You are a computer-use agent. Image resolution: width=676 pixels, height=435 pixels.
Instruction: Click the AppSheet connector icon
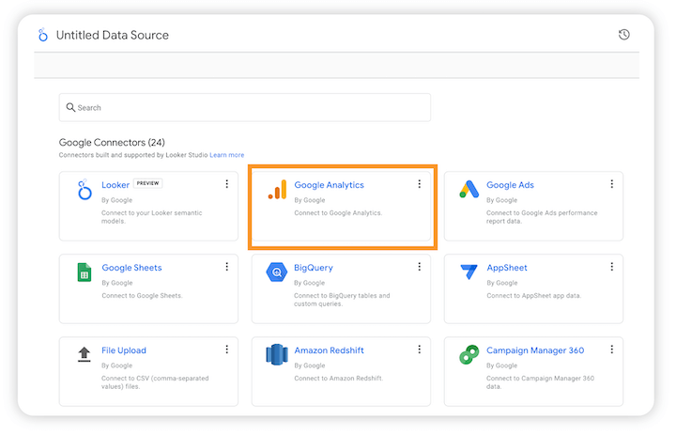(x=469, y=272)
